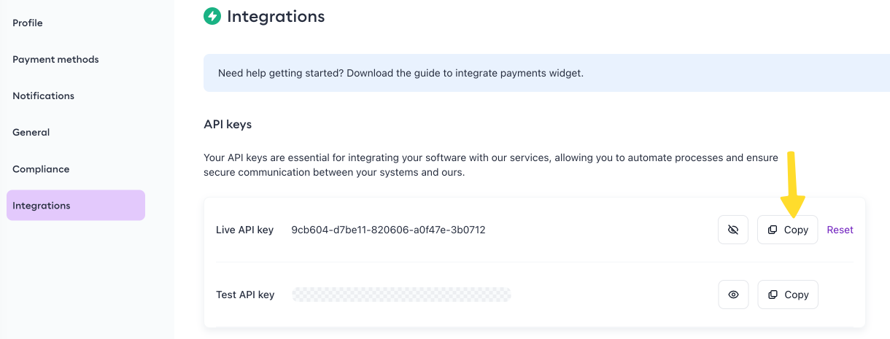Select the General settings section

pos(31,133)
